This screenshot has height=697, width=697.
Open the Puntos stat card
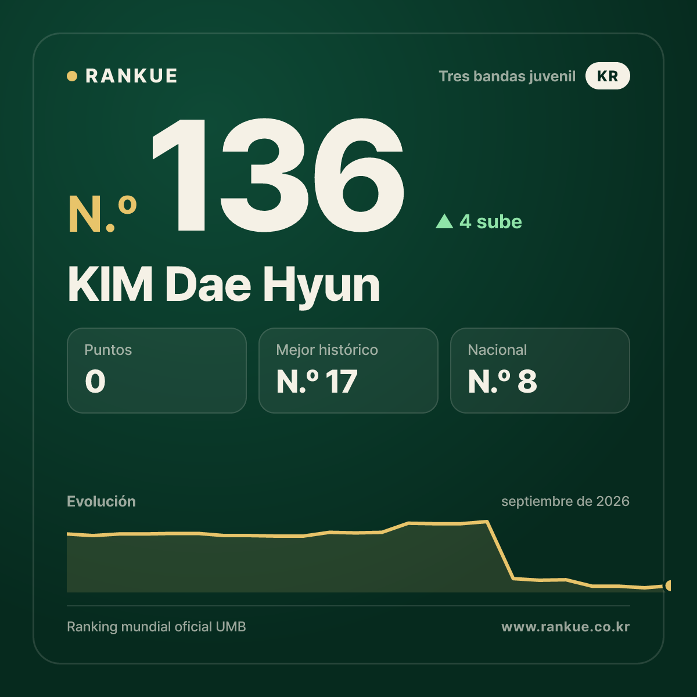point(157,371)
